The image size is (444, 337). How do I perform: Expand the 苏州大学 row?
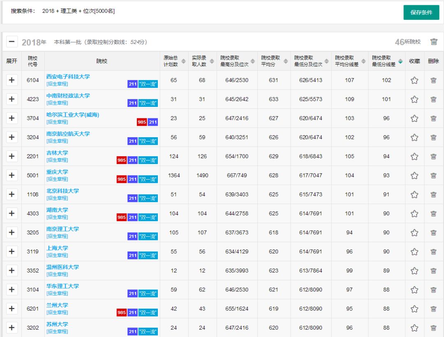(12, 328)
